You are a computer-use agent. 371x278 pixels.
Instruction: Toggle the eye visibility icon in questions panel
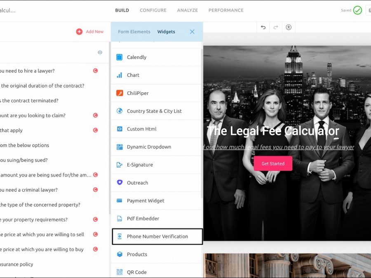tap(100, 52)
